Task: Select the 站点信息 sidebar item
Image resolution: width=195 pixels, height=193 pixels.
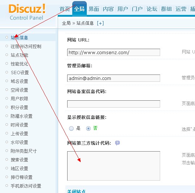Action: click(x=19, y=37)
